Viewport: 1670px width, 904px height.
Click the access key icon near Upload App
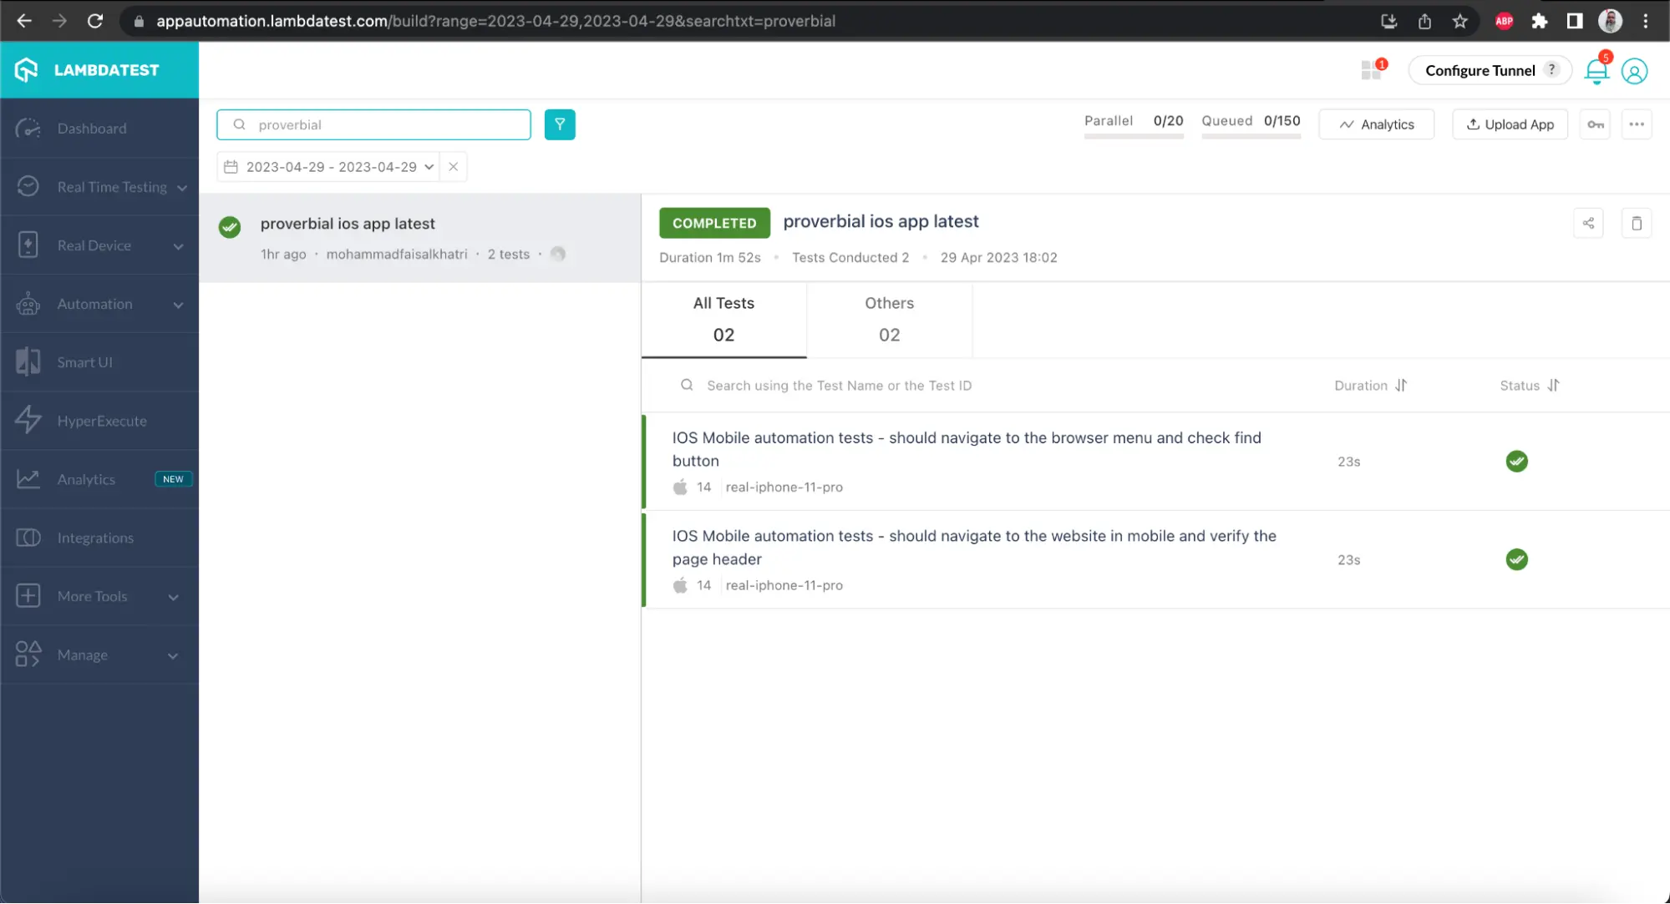(1594, 124)
